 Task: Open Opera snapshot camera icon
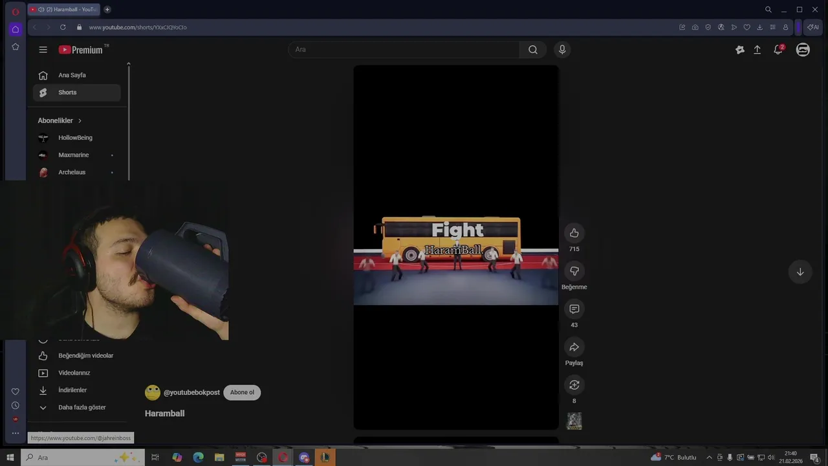[695, 27]
